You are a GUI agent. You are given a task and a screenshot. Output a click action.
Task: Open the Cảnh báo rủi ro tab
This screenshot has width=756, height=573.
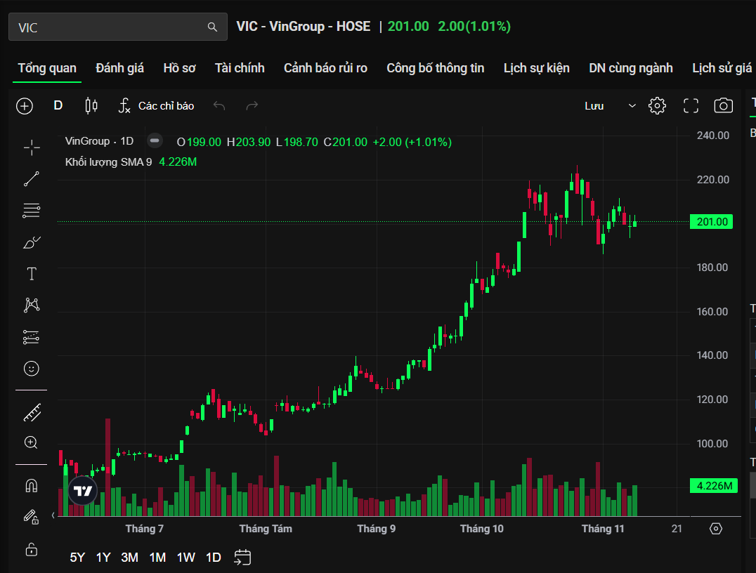(x=325, y=68)
